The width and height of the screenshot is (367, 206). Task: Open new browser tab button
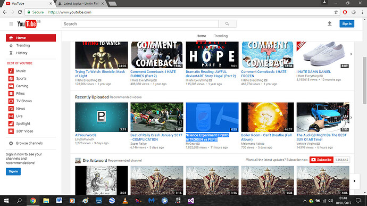113,4
